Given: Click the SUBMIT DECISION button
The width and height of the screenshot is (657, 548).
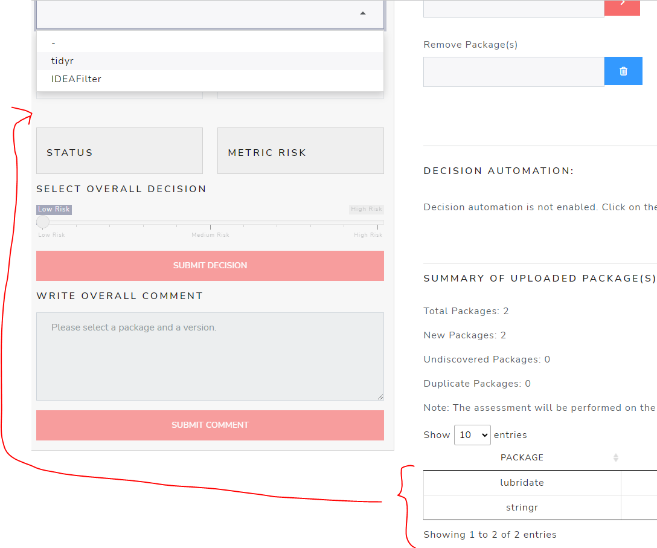Looking at the screenshot, I should point(210,265).
